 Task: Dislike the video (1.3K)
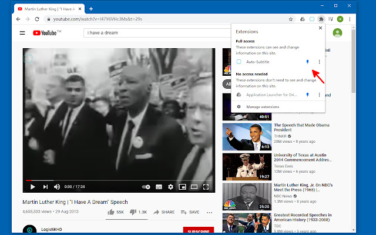click(x=138, y=212)
